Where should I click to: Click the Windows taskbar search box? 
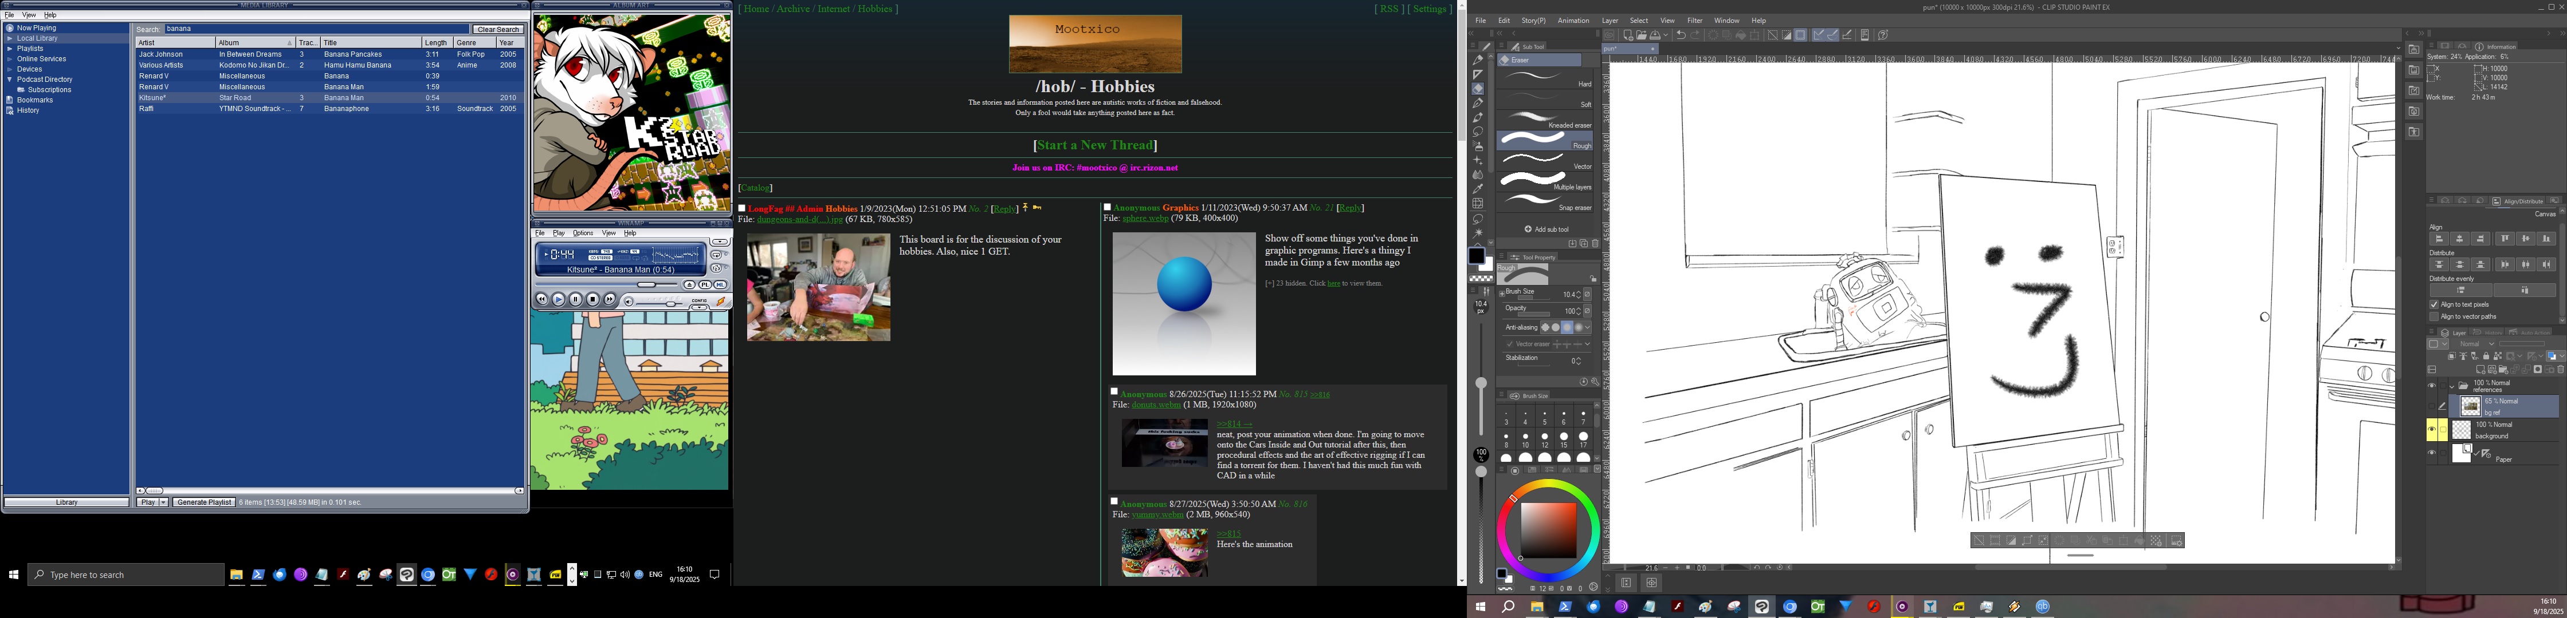(x=125, y=574)
